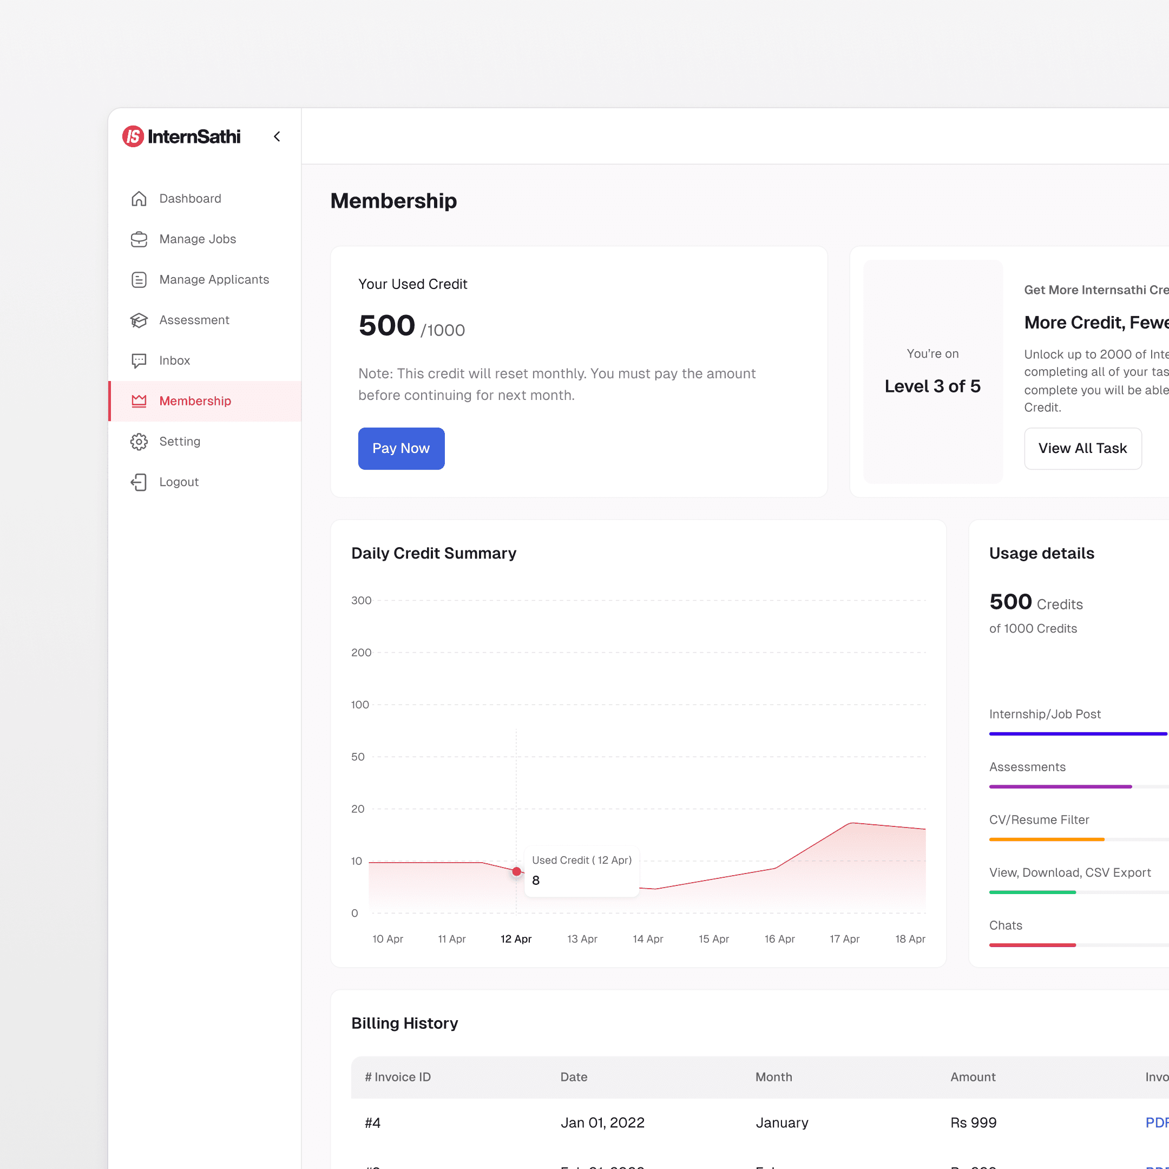Select Assessment in the sidebar
The width and height of the screenshot is (1169, 1169).
[205, 320]
